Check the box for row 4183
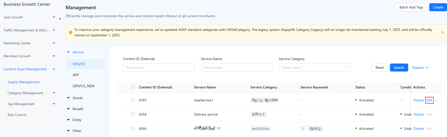Image resolution: width=447 pixels, height=137 pixels. coord(133,100)
